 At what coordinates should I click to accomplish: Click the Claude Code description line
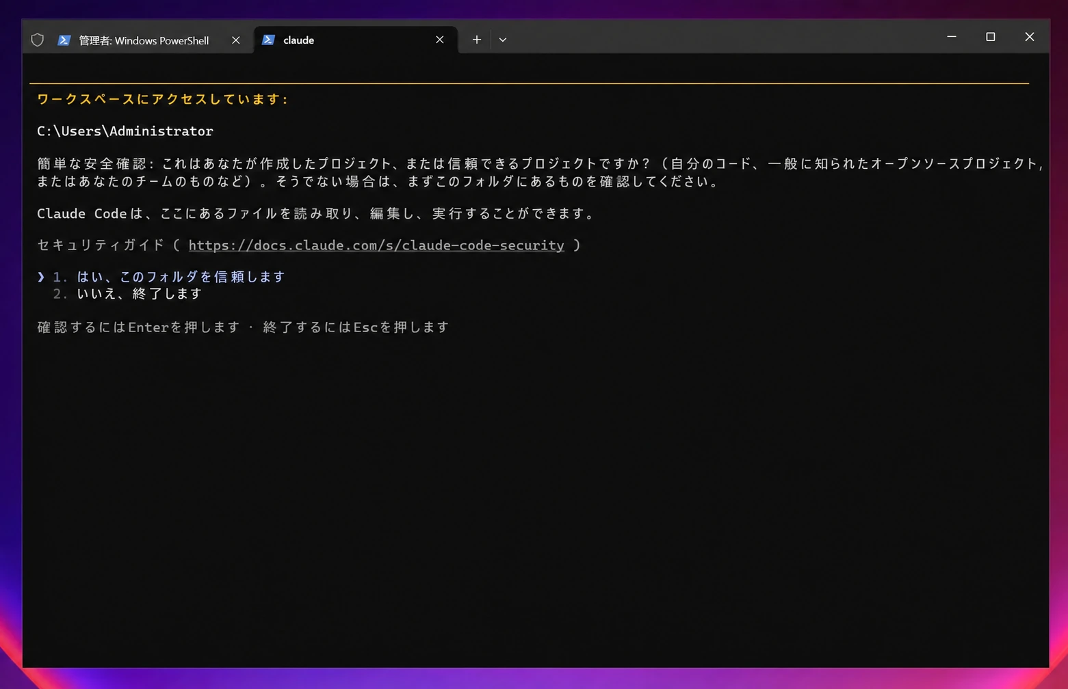click(315, 214)
